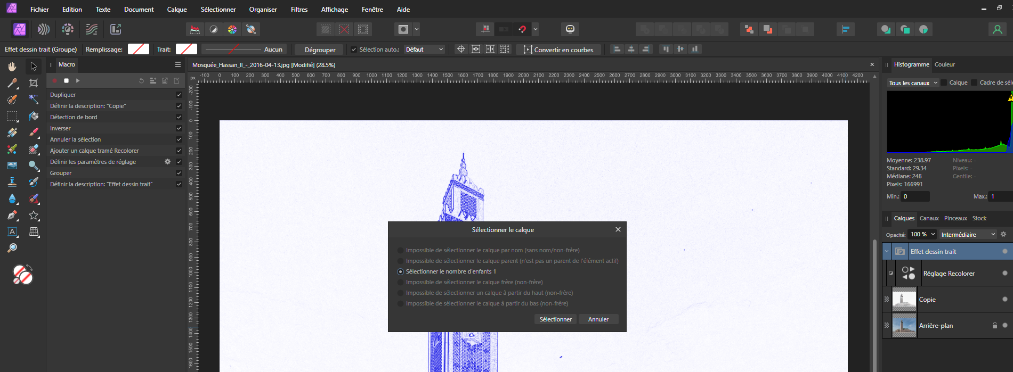Select the Hand (view) tool
1013x372 pixels.
pos(12,67)
